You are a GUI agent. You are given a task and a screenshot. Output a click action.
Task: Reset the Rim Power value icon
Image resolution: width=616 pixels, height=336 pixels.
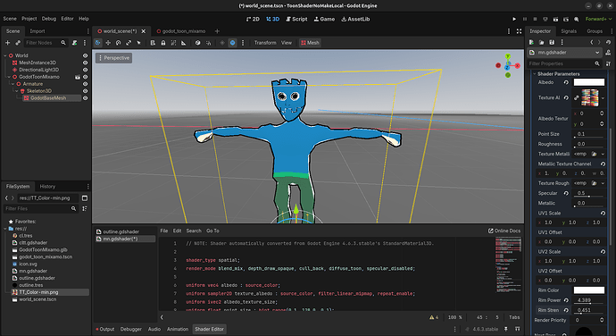click(566, 300)
